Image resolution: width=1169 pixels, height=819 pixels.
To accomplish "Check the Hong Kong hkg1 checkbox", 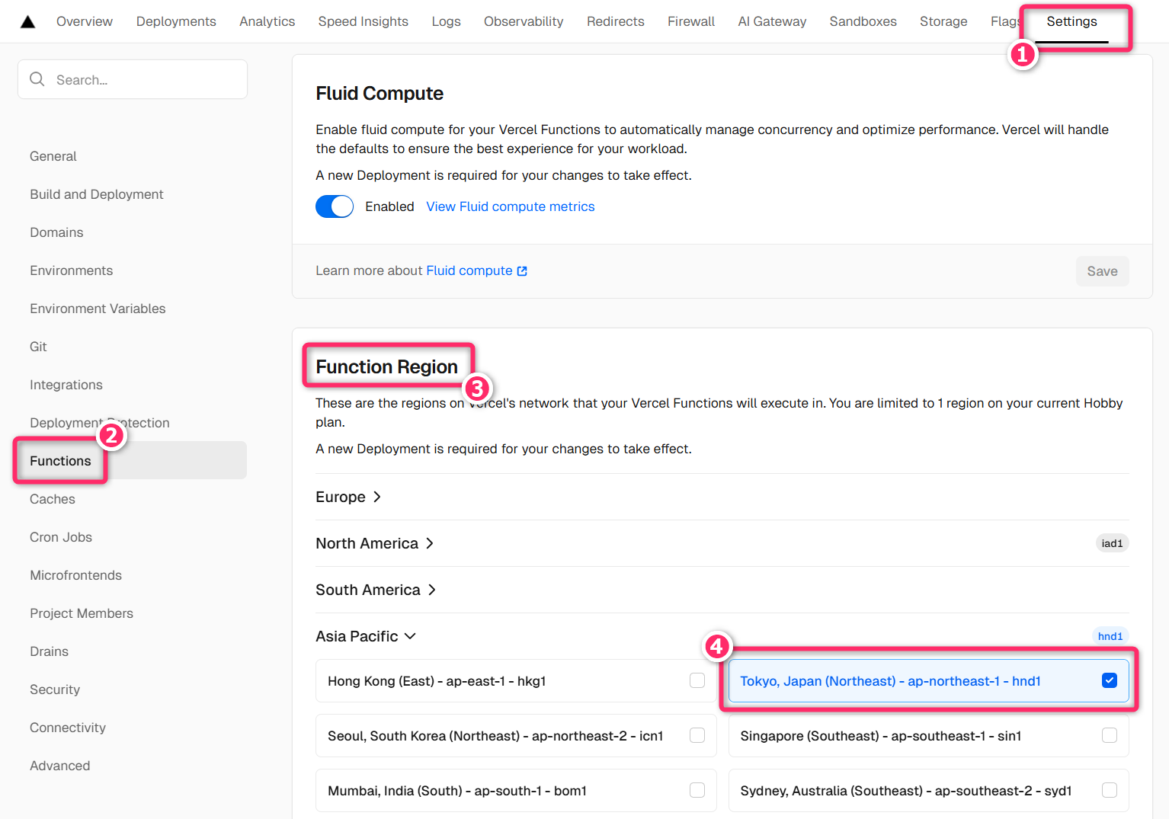I will click(x=697, y=680).
